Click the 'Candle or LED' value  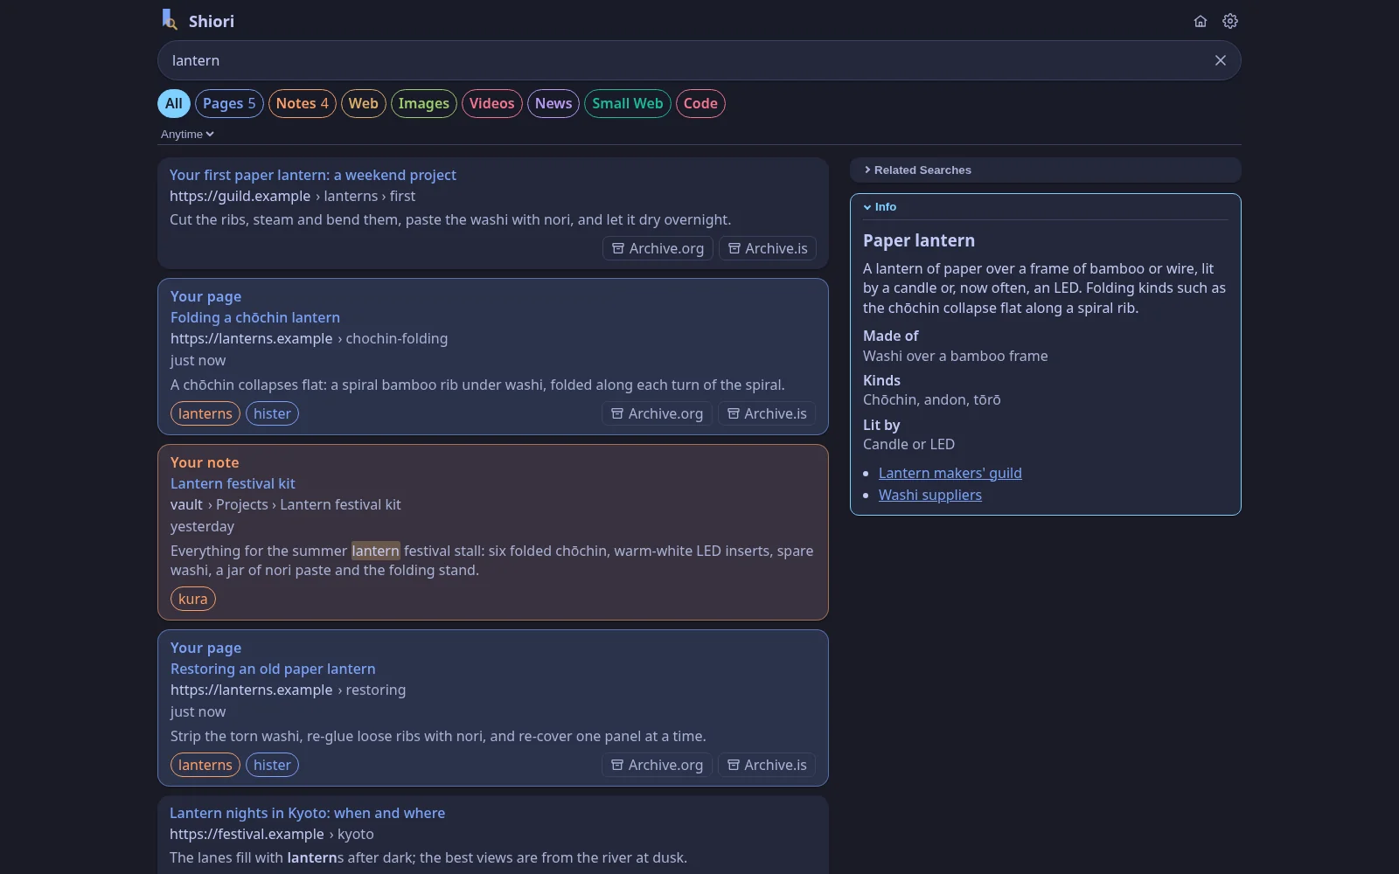[908, 444]
